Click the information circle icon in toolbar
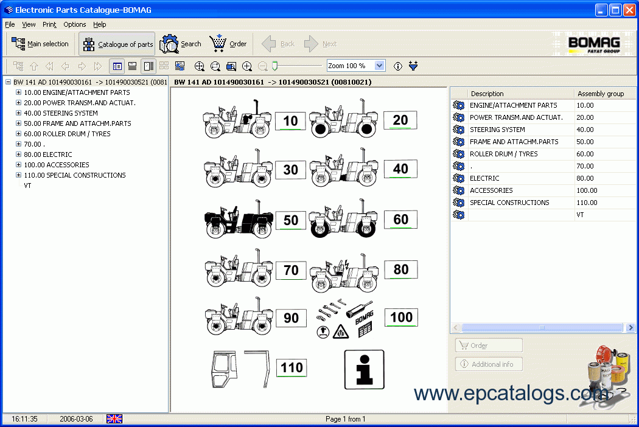 click(x=398, y=66)
